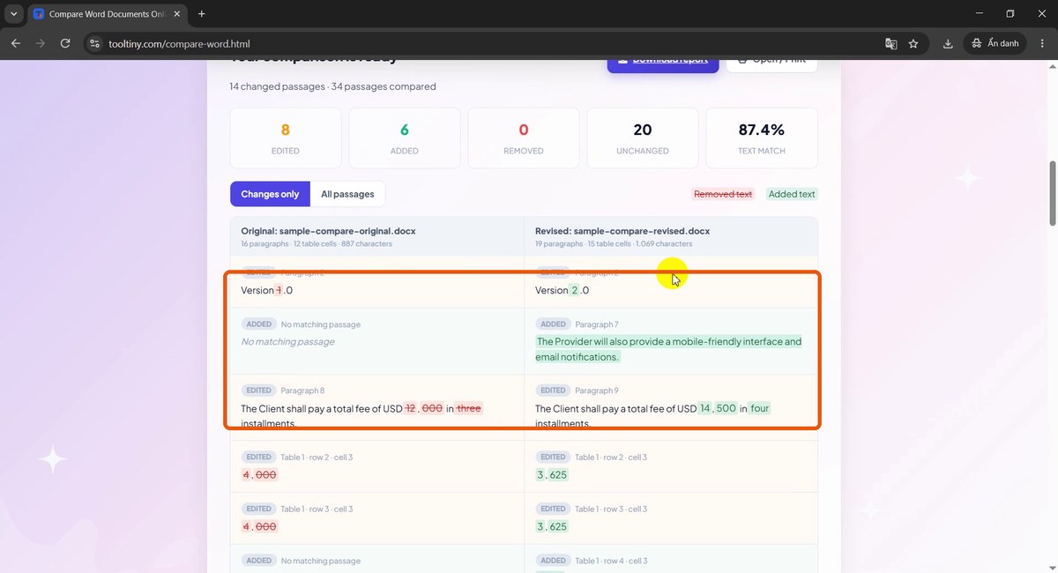The width and height of the screenshot is (1058, 573).
Task: Click the EDITED badge next to Paragraph 8
Action: click(x=258, y=391)
